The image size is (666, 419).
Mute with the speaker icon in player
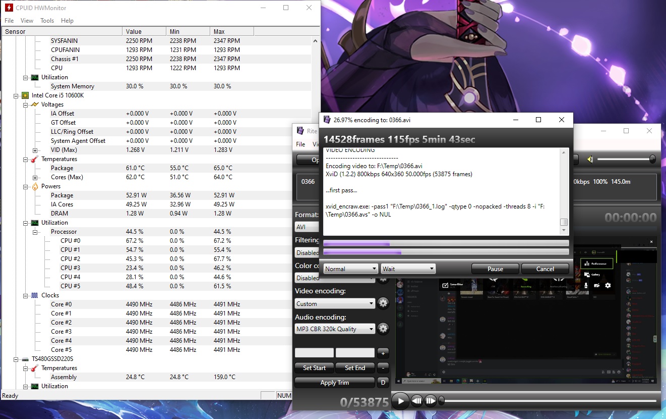click(589, 160)
